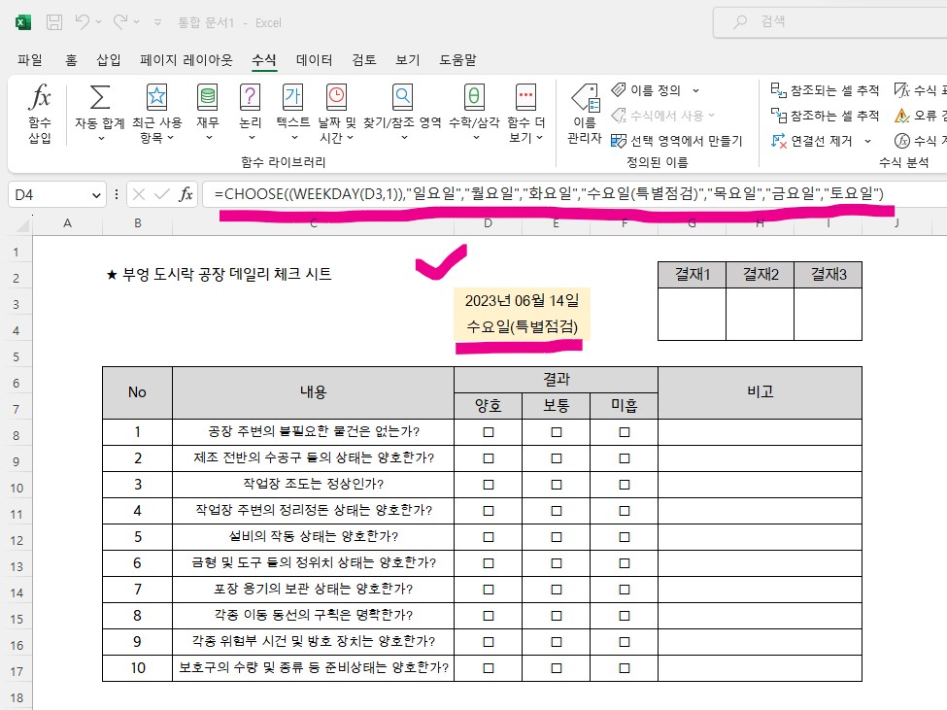Click the formula bar cancel X icon
947x710 pixels.
click(139, 194)
